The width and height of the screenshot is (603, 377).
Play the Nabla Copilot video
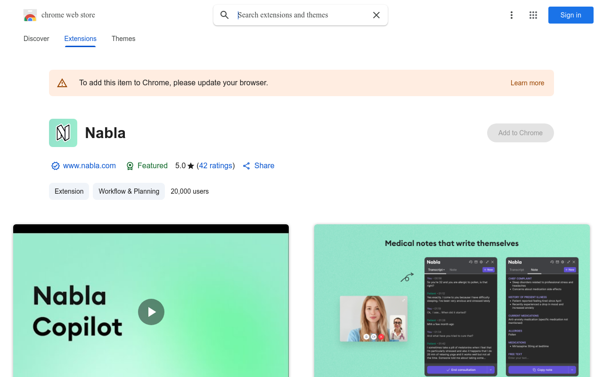(x=151, y=312)
